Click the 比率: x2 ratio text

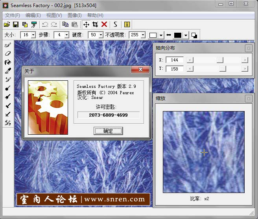(199, 199)
